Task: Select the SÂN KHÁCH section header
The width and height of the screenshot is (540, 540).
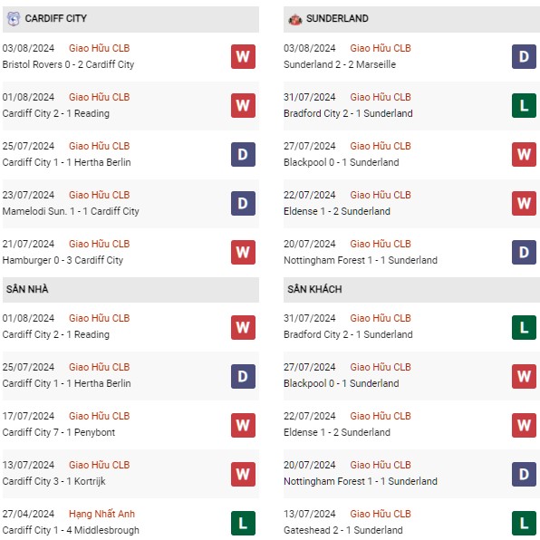Action: pos(411,290)
